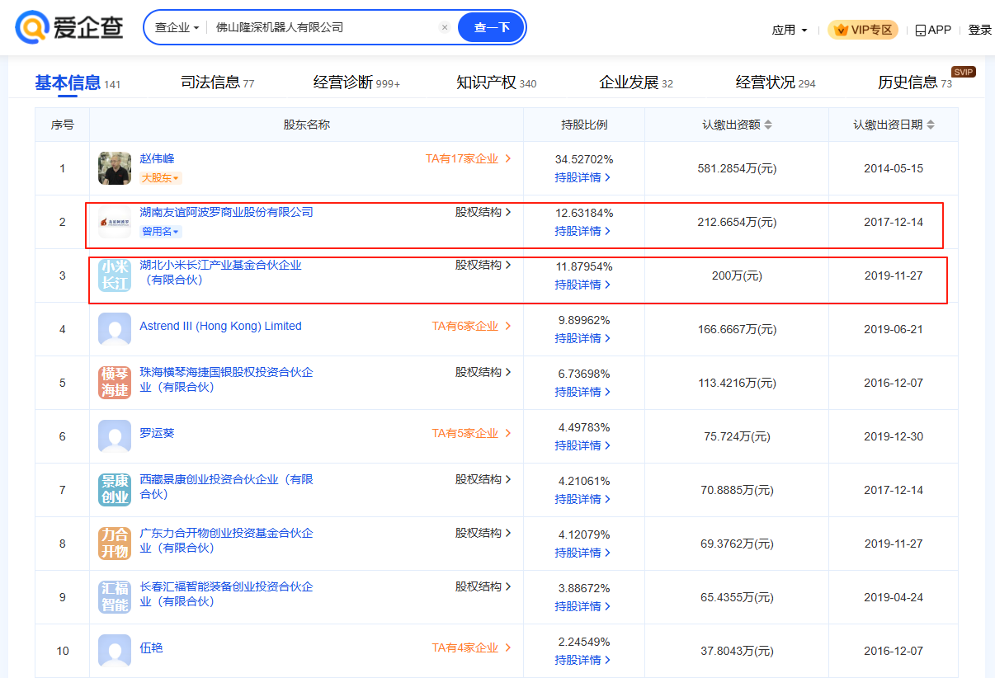Open 长春汇福智能装备创业投资 link
This screenshot has width=995, height=678.
226,594
